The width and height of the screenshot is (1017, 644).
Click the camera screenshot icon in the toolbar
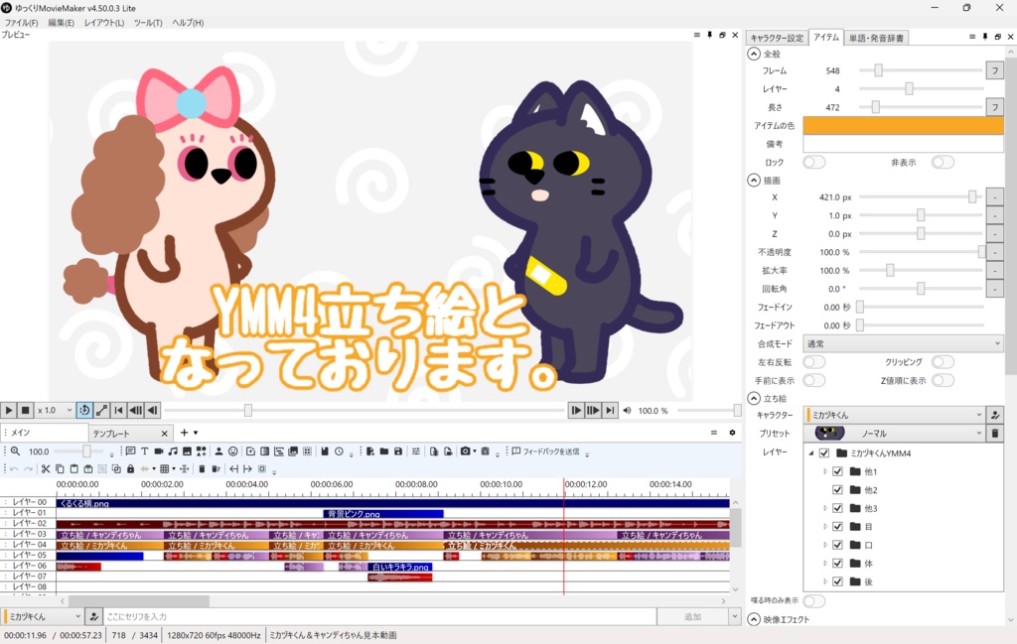[466, 450]
